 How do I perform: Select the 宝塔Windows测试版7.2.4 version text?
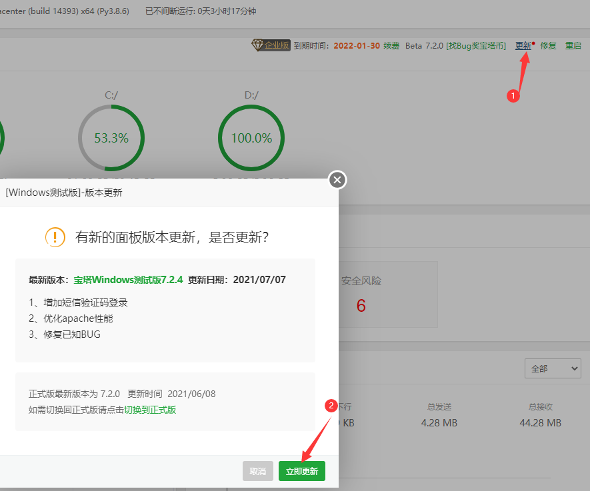point(128,280)
